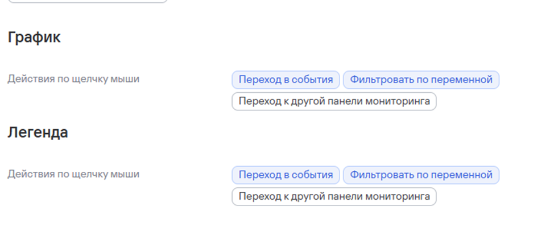554x235 pixels.
Task: Activate dashboard-transition chip in the График section
Action: click(334, 101)
